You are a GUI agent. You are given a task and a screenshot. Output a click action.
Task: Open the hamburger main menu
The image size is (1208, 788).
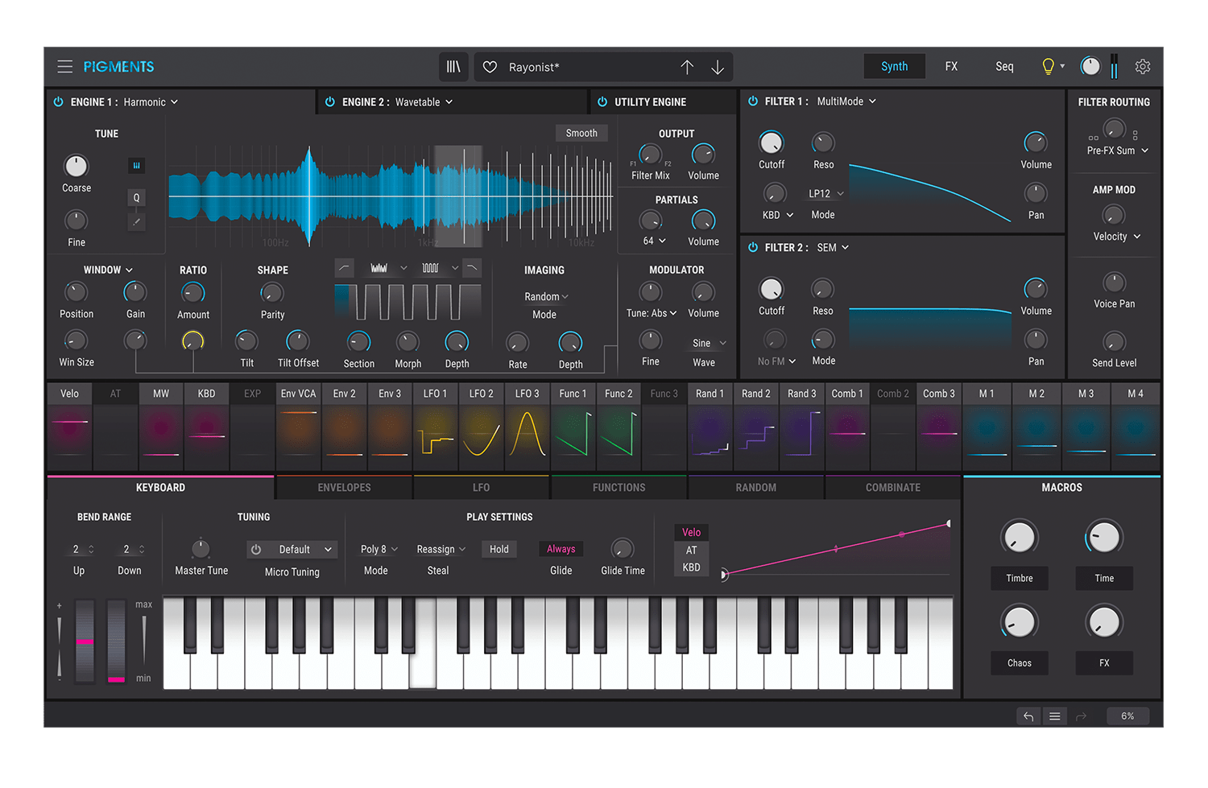pyautogui.click(x=65, y=67)
